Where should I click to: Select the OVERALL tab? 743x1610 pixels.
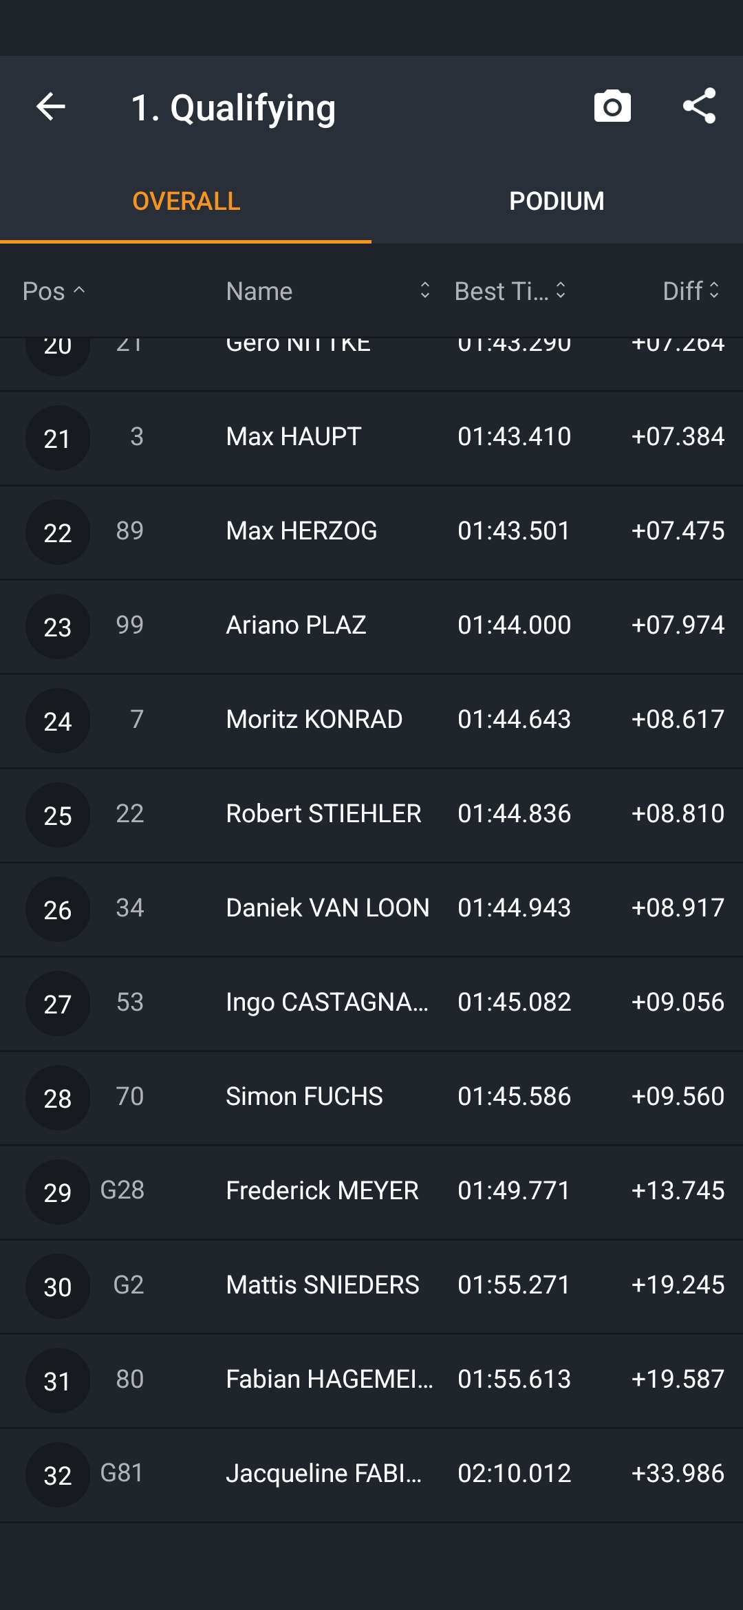pyautogui.click(x=186, y=202)
